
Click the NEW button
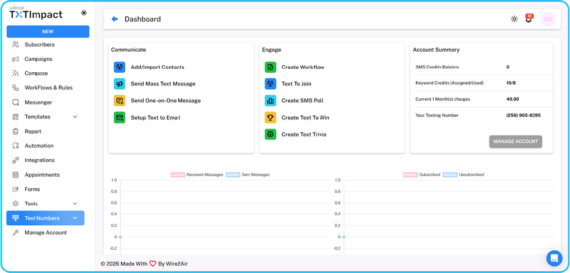click(48, 32)
